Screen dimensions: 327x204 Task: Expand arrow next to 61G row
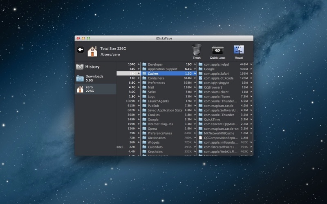(139, 69)
